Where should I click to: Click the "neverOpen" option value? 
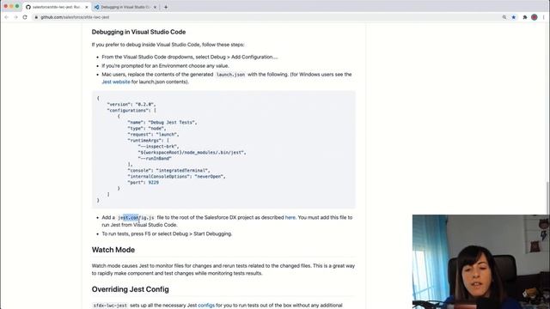[x=210, y=177]
